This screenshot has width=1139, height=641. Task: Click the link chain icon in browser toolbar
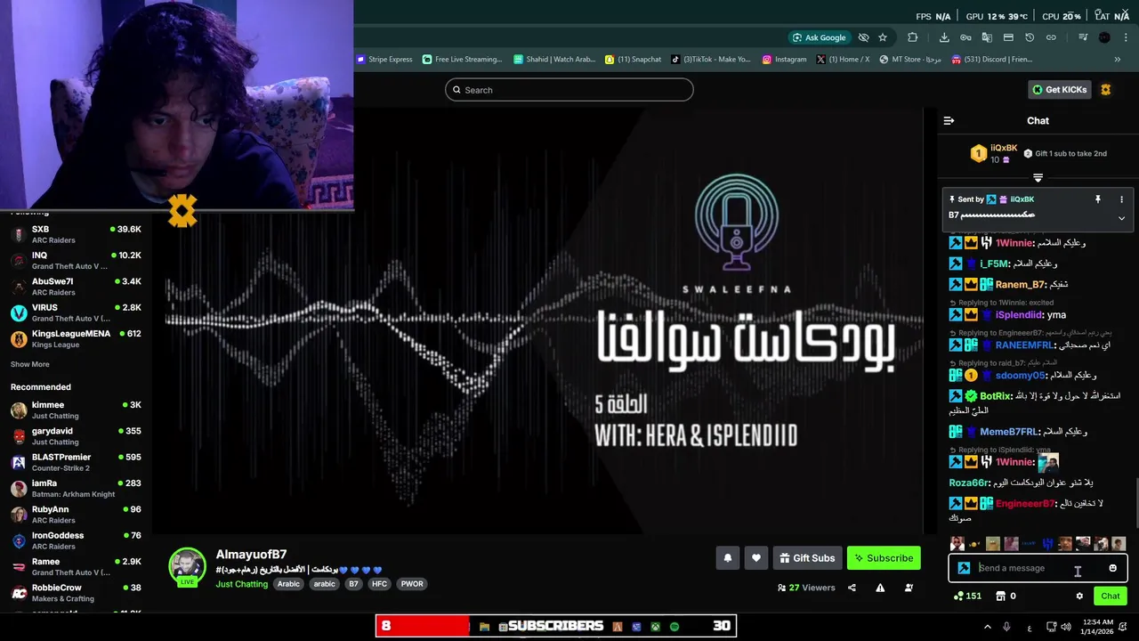(x=1051, y=37)
